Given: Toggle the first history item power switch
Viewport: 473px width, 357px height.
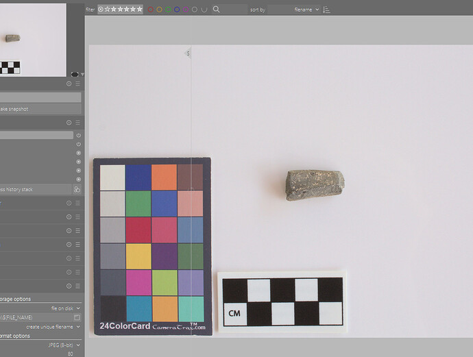Looking at the screenshot, I should (x=78, y=135).
